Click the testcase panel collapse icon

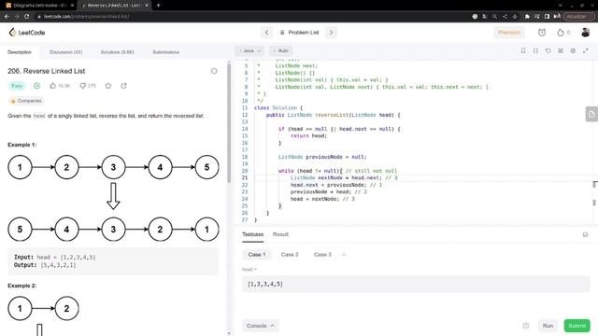[x=586, y=234]
